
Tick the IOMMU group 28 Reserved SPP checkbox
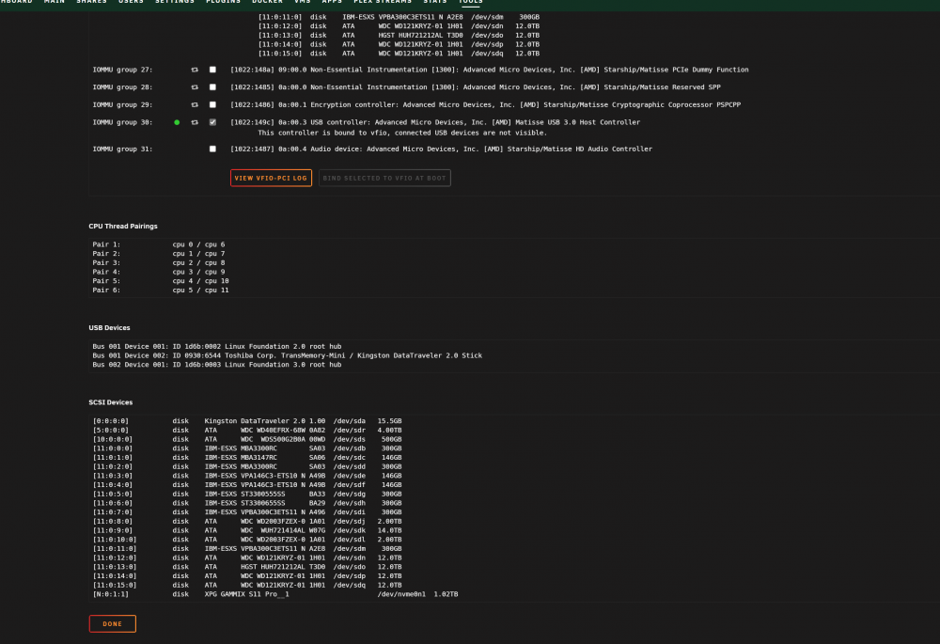pyautogui.click(x=212, y=86)
